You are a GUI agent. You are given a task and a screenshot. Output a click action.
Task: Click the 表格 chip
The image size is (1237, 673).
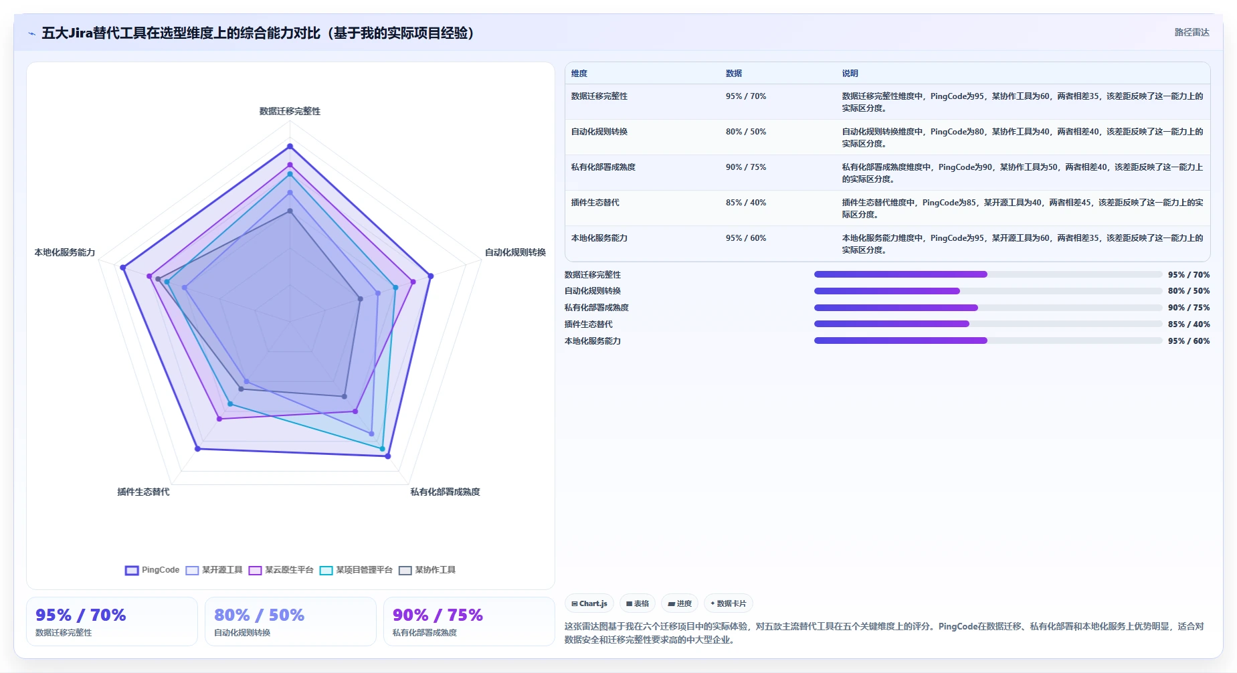pyautogui.click(x=638, y=603)
